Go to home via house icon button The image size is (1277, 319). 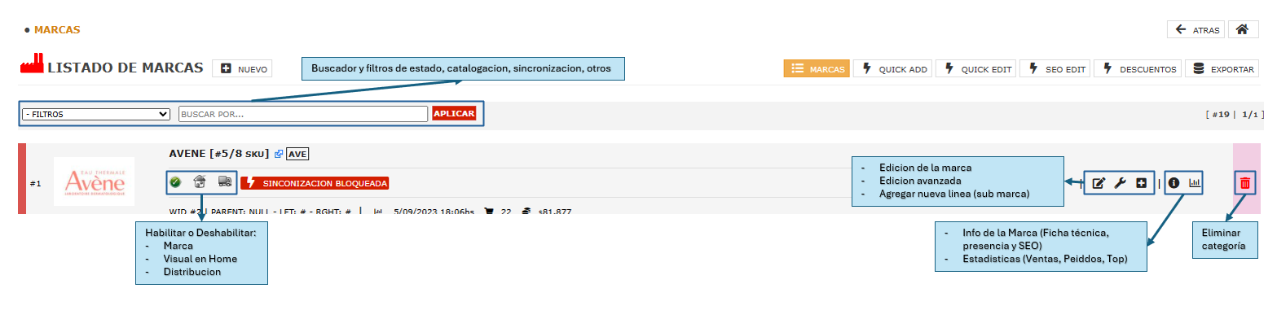coord(1242,29)
